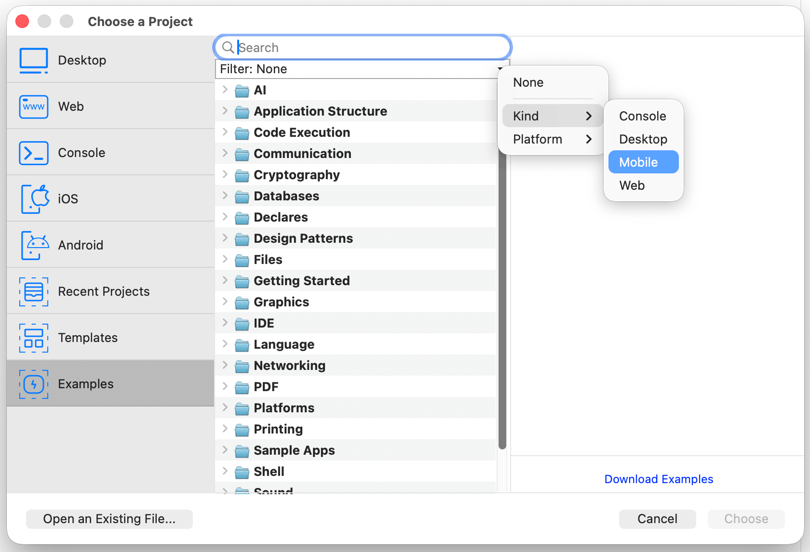The image size is (810, 552).
Task: Click the search magnifier icon
Action: point(228,47)
